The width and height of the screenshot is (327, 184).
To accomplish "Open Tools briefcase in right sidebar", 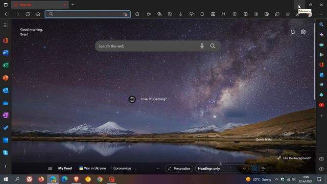I will 321,44.
